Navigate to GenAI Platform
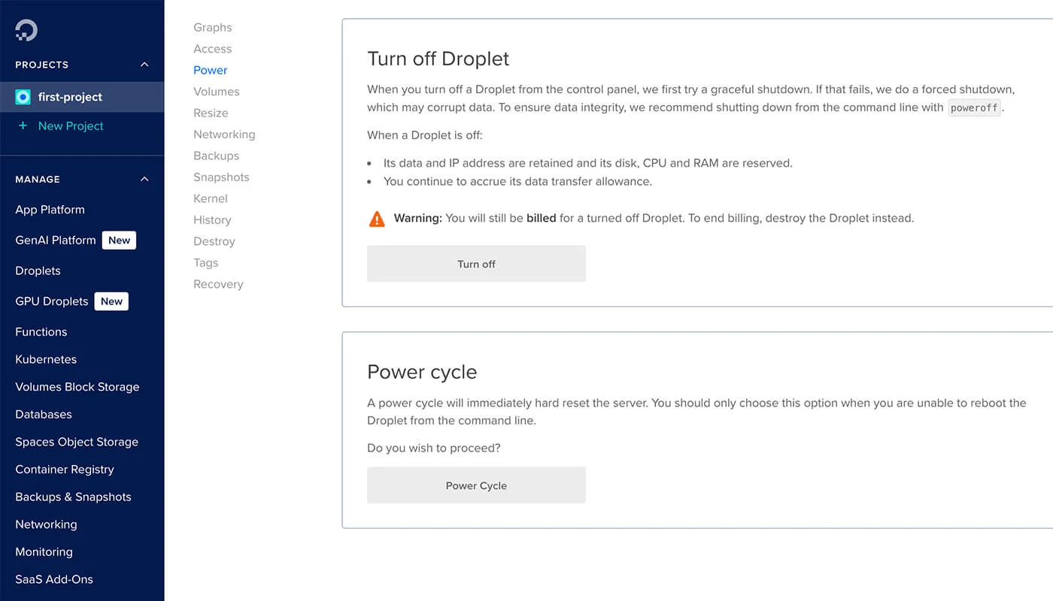The image size is (1053, 601). coord(56,240)
